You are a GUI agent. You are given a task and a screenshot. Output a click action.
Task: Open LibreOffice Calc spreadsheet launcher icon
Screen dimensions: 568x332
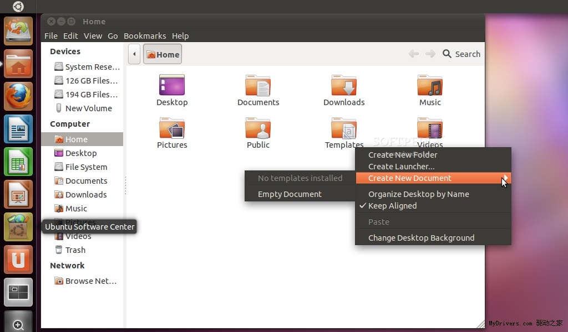coord(18,162)
